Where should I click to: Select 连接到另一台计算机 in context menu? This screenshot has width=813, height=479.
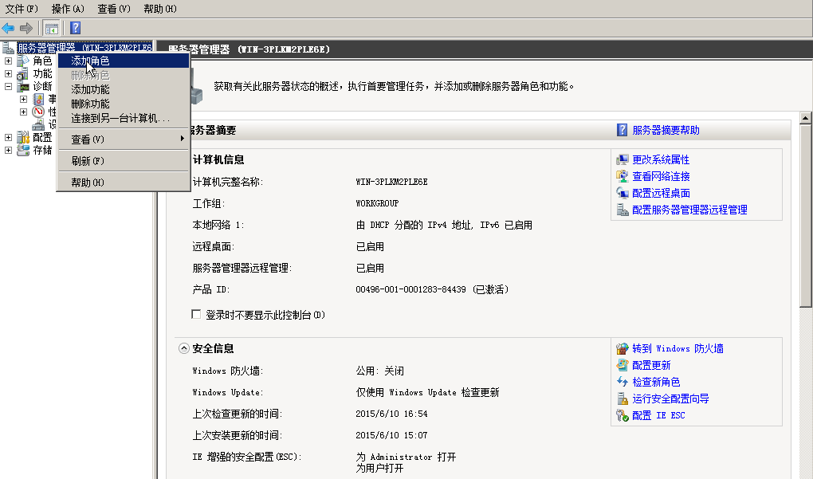(x=120, y=118)
